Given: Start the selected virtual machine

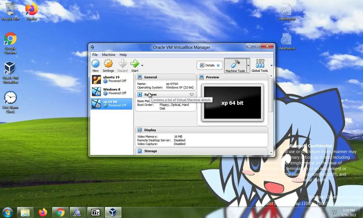Looking at the screenshot, I should point(135,66).
